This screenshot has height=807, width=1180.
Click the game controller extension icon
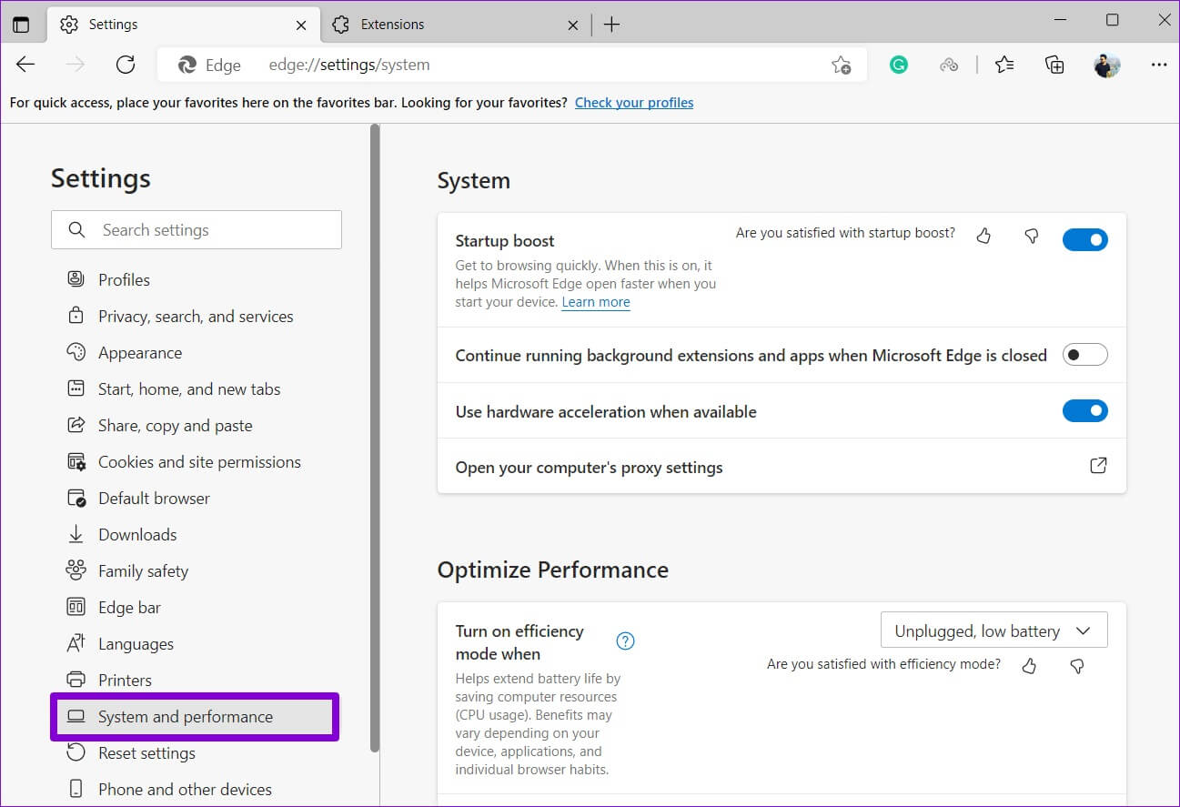949,65
